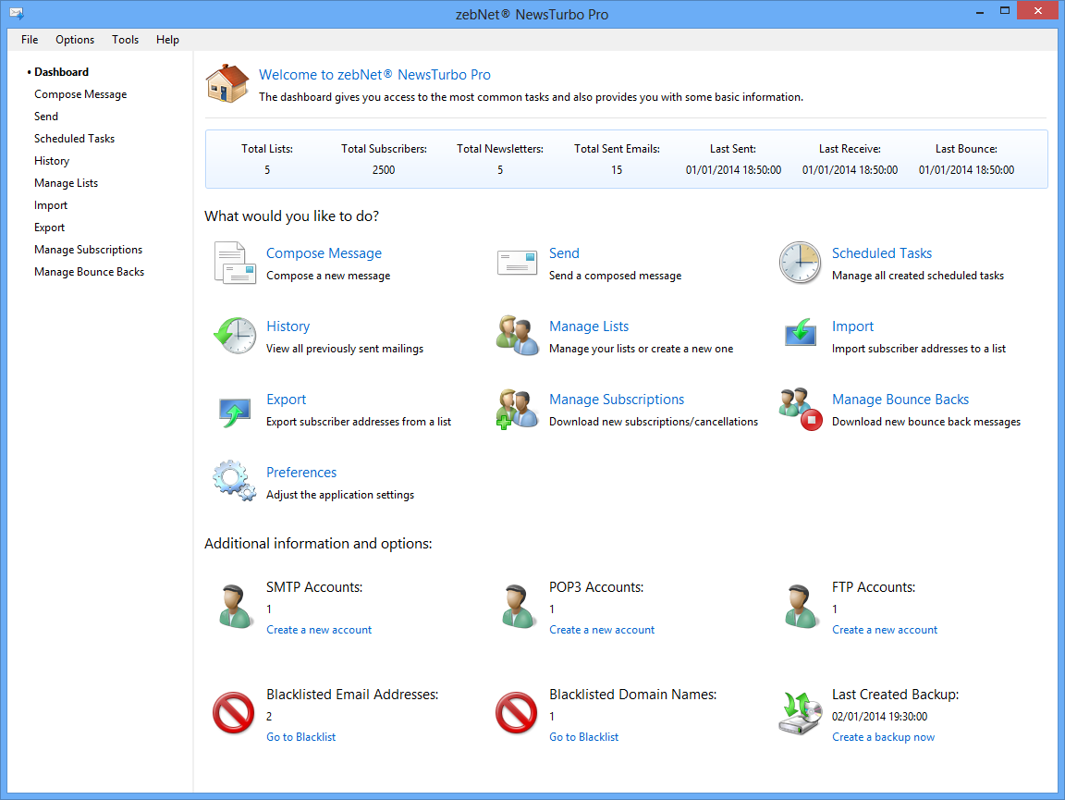Screen dimensions: 1065x800
Task: Click the Send envelope icon
Action: coord(518,263)
